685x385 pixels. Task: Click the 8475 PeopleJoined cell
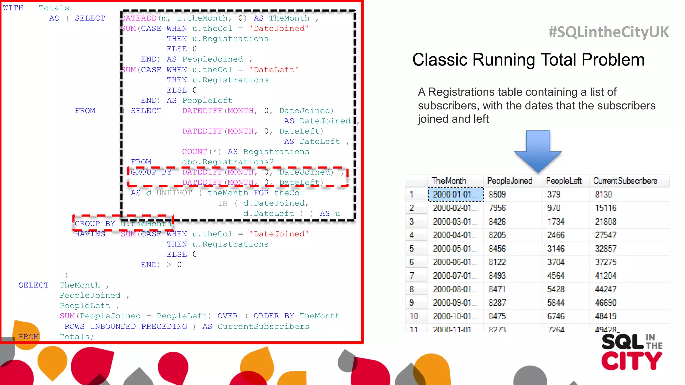[x=512, y=316]
